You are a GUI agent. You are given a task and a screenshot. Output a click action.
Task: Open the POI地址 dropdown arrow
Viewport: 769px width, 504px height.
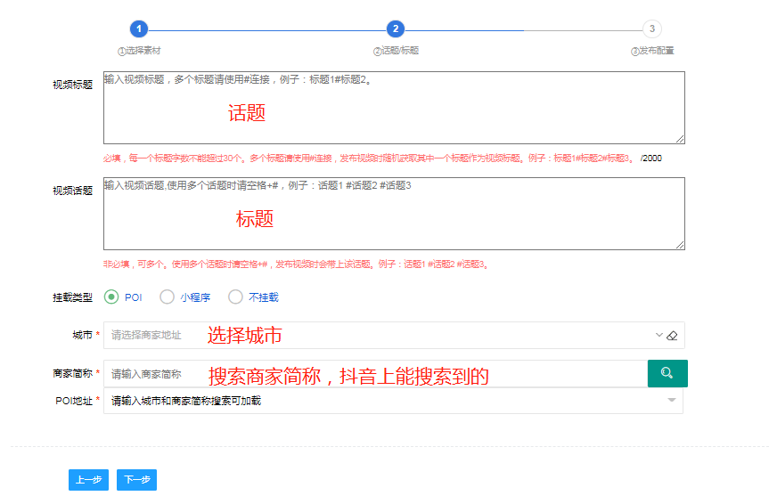[x=671, y=401]
